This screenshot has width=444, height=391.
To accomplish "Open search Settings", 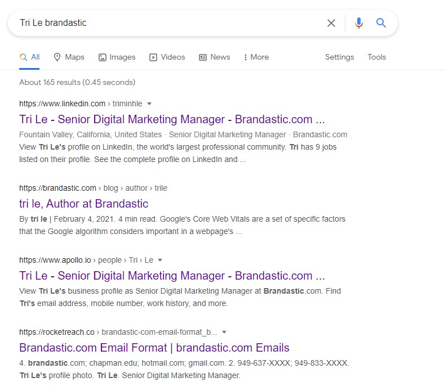I will pos(340,57).
